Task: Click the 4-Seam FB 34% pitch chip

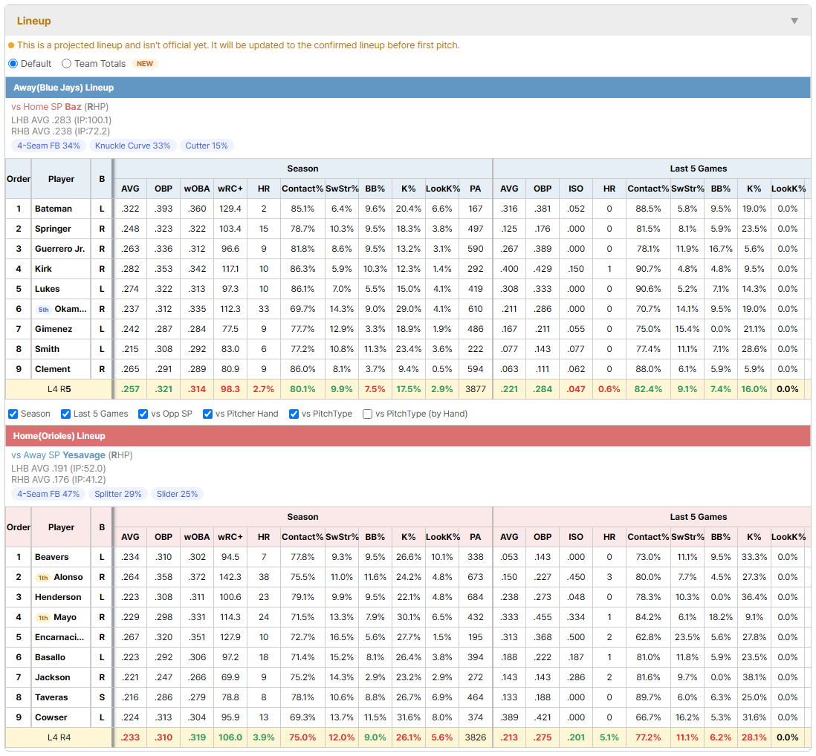Action: click(x=48, y=146)
